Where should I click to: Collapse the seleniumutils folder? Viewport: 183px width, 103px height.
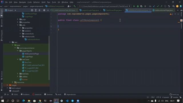click(x=20, y=36)
